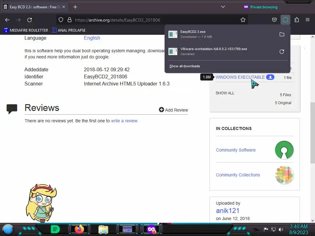The height and width of the screenshot is (236, 315).
Task: Follow the write a review link
Action: click(x=124, y=121)
